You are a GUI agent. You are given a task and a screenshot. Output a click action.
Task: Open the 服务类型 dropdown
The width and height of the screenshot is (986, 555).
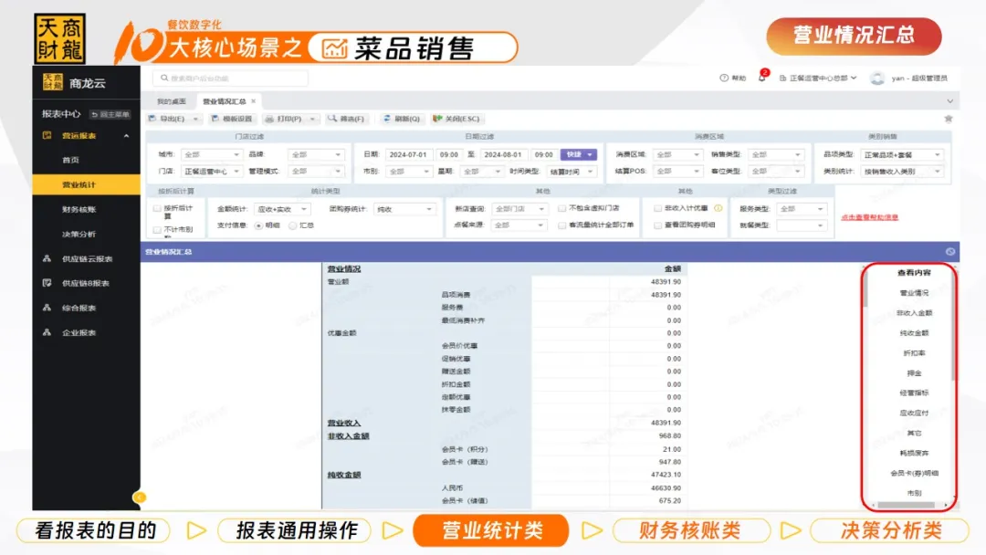pos(801,209)
